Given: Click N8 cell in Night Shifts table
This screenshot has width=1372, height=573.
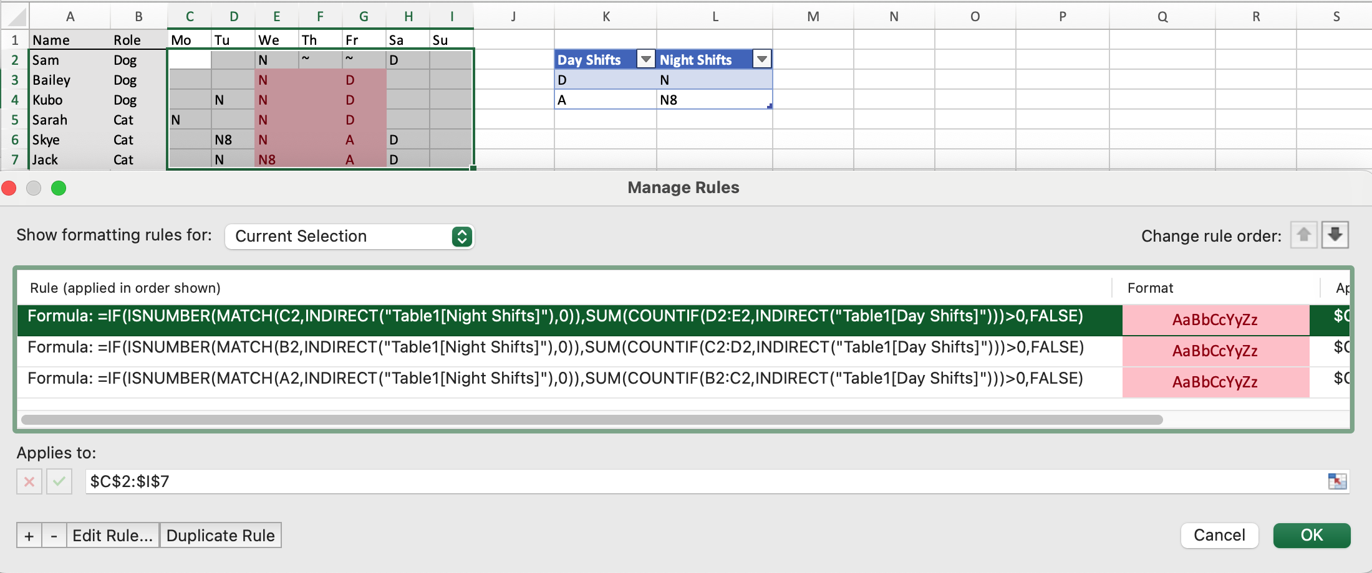Looking at the screenshot, I should (715, 100).
